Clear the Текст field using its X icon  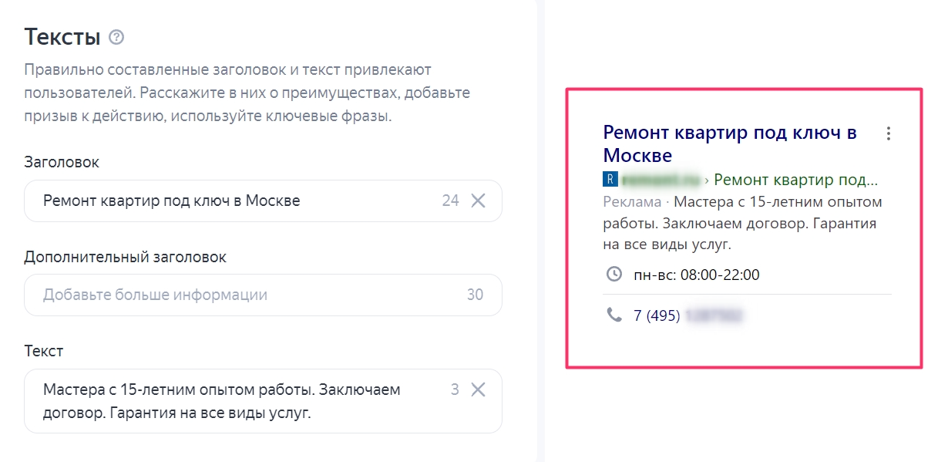(x=478, y=389)
